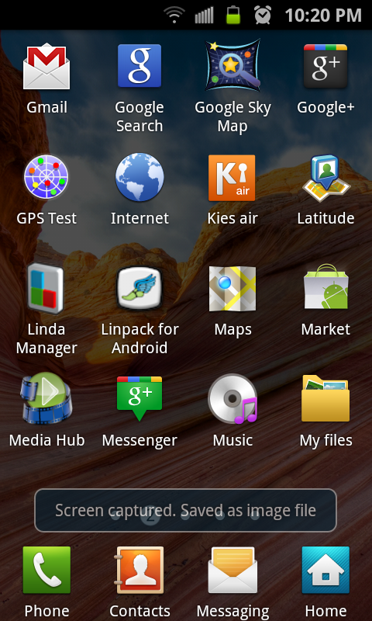Viewport: 372px width, 621px height.
Task: Open GPS Test app
Action: click(46, 176)
